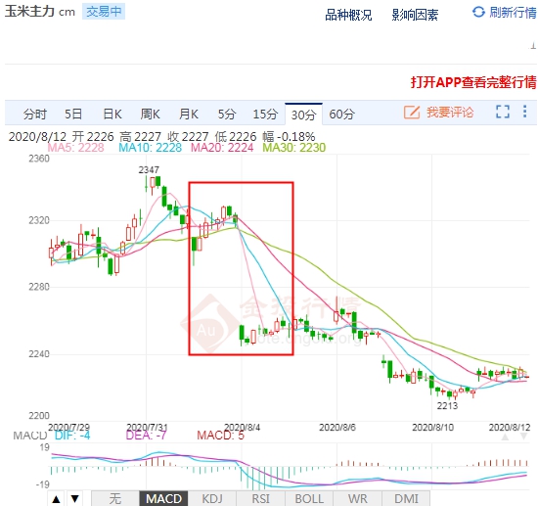Click the 玉米主力 cm title
Screen dimensions: 538x506
[40, 12]
